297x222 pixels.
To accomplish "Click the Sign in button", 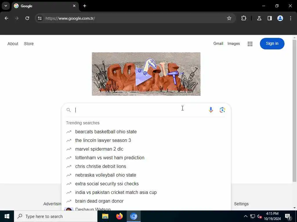I will point(272,44).
